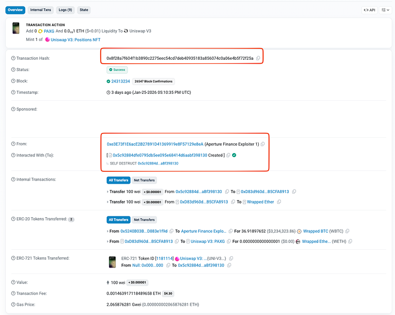Viewport: 395px width, 315px height.
Task: Open block 24313234 link
Action: (120, 81)
